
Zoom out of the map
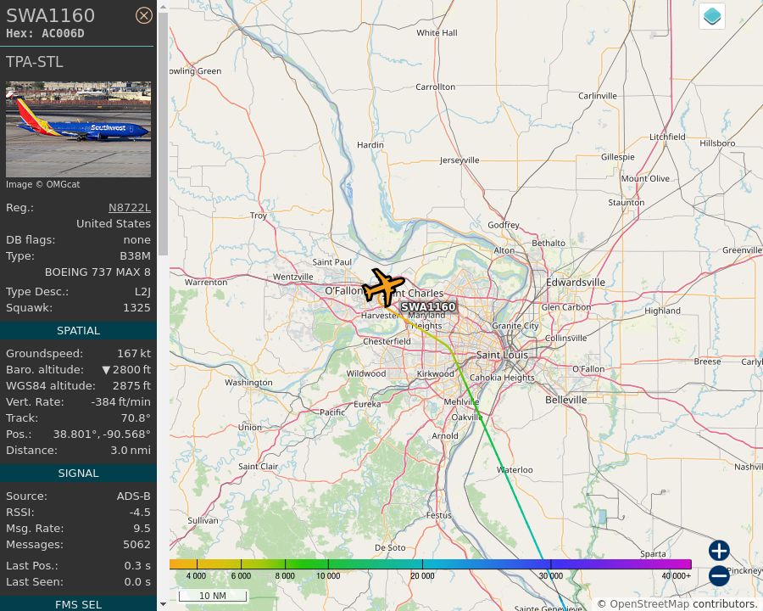pos(719,575)
